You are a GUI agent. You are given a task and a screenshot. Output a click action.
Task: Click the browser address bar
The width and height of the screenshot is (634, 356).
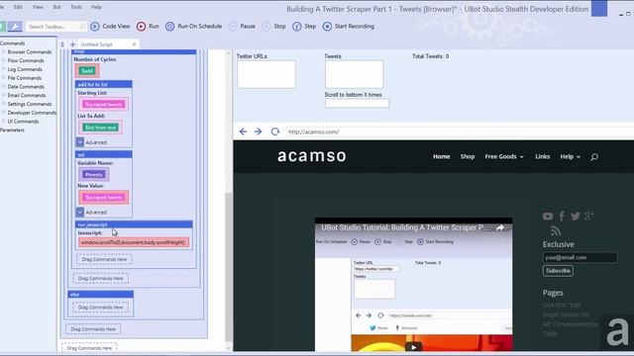click(460, 132)
